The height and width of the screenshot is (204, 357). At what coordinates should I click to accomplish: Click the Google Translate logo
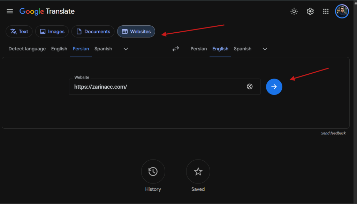pyautogui.click(x=47, y=11)
